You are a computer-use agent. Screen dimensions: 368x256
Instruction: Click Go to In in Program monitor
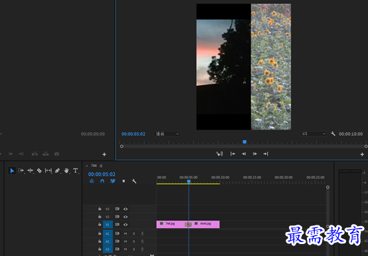coord(232,154)
